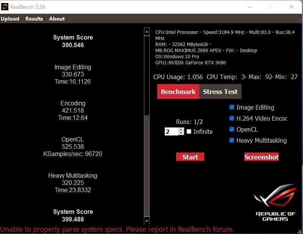Open the Results menu
The width and height of the screenshot is (303, 234).
(34, 19)
